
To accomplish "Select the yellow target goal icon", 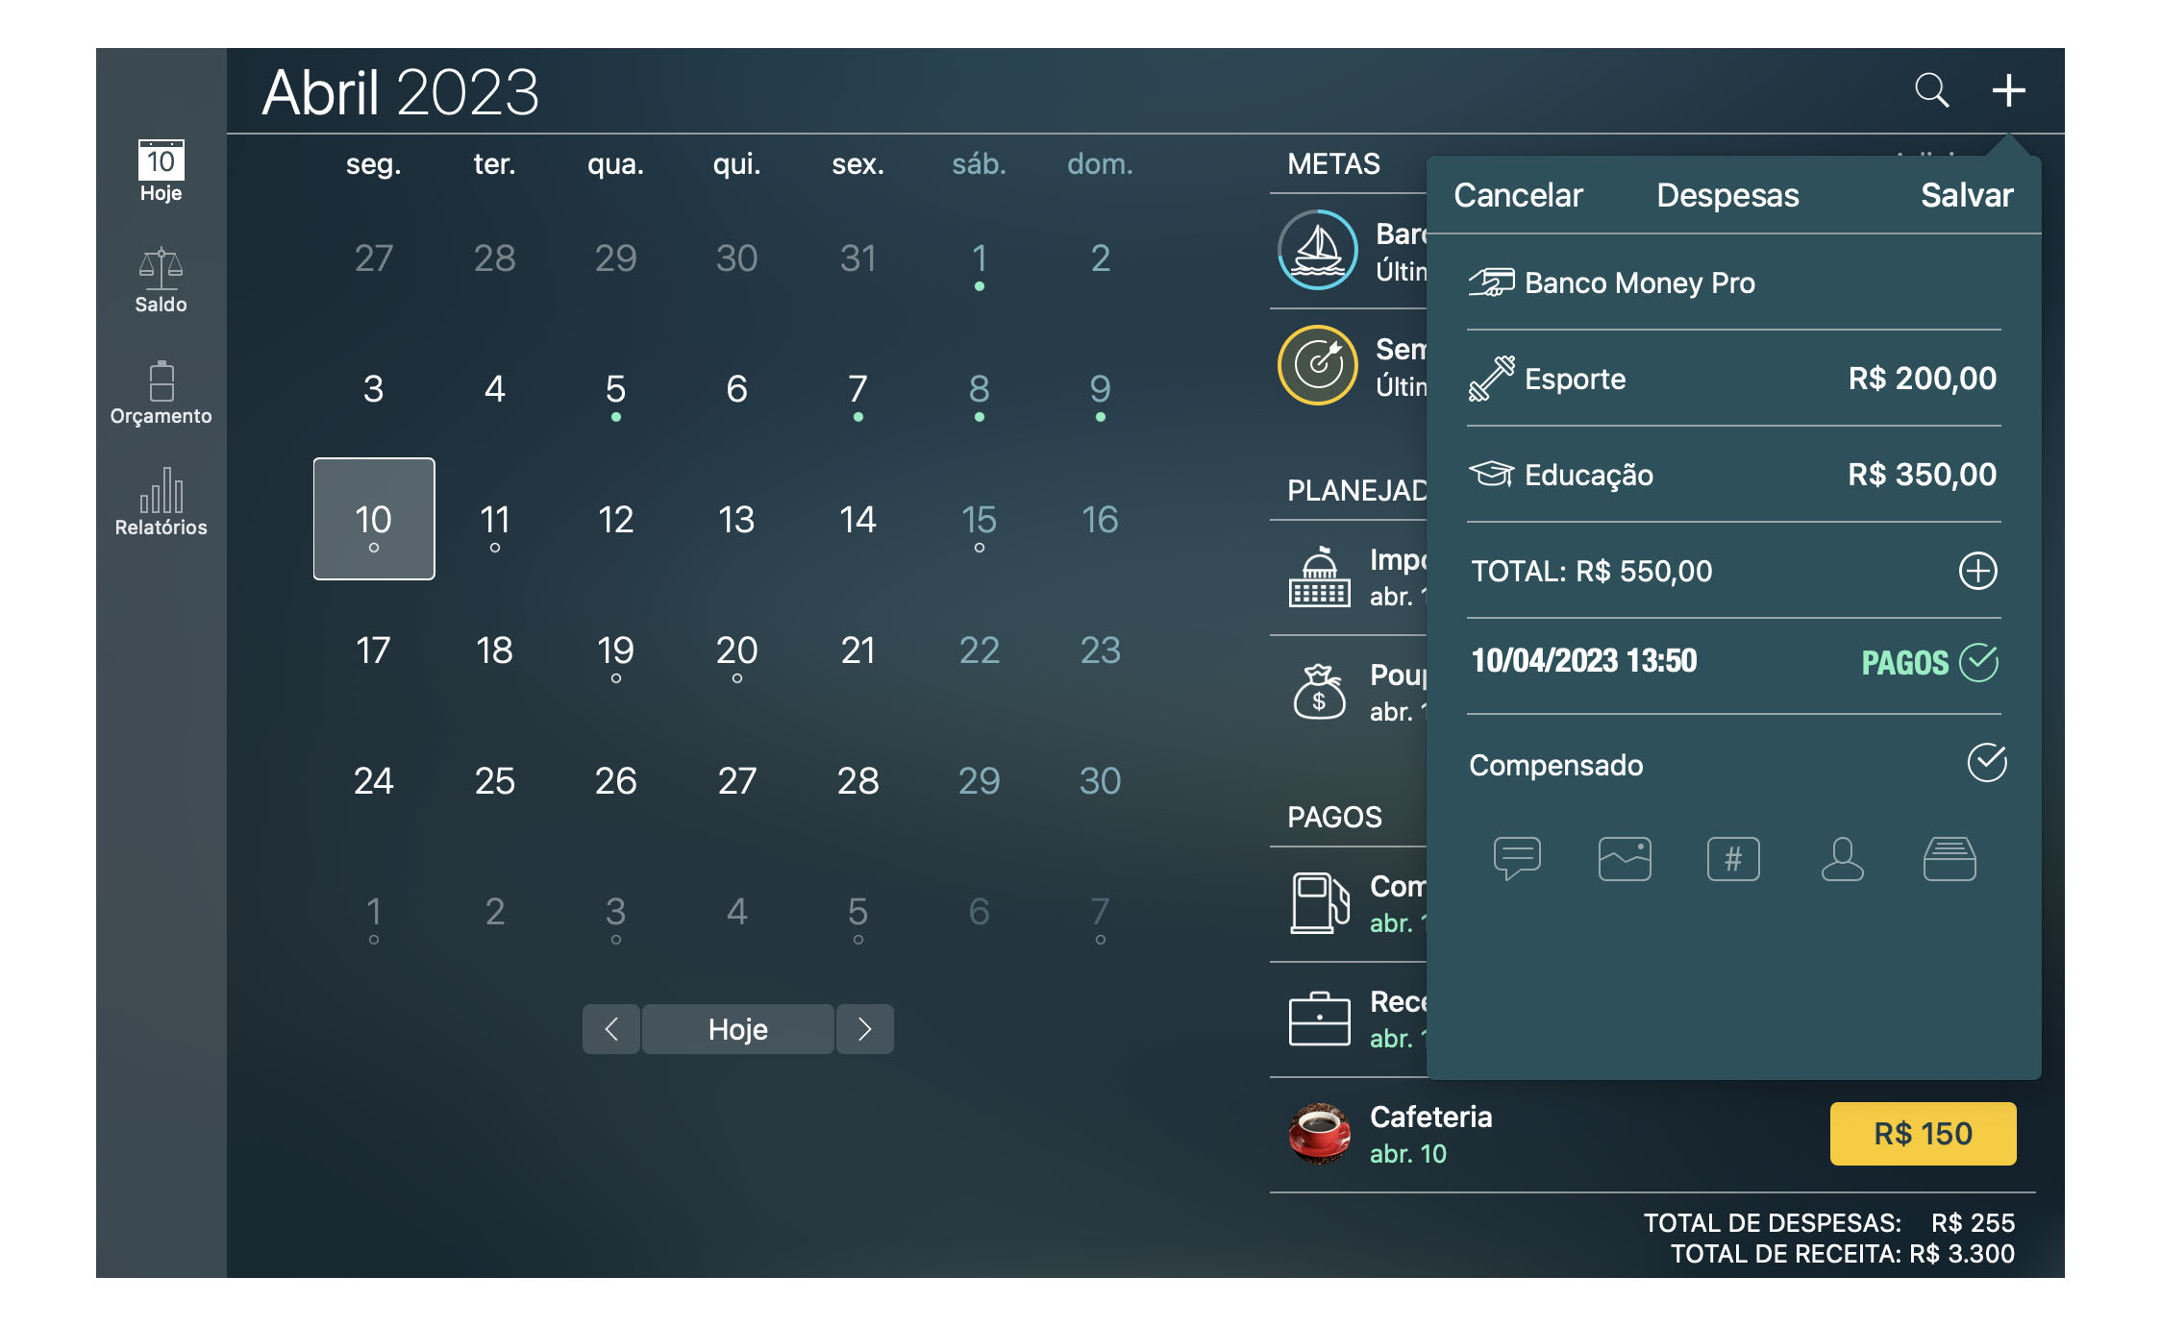I will tap(1318, 365).
